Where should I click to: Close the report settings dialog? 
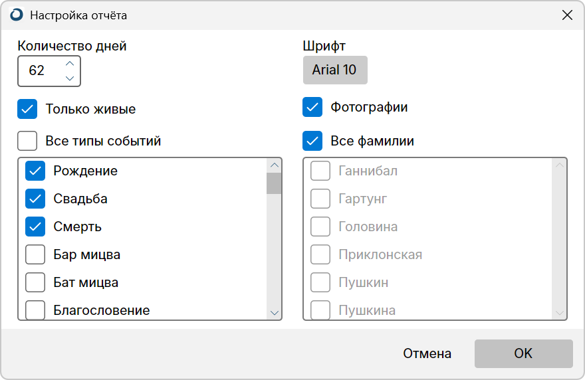(567, 15)
